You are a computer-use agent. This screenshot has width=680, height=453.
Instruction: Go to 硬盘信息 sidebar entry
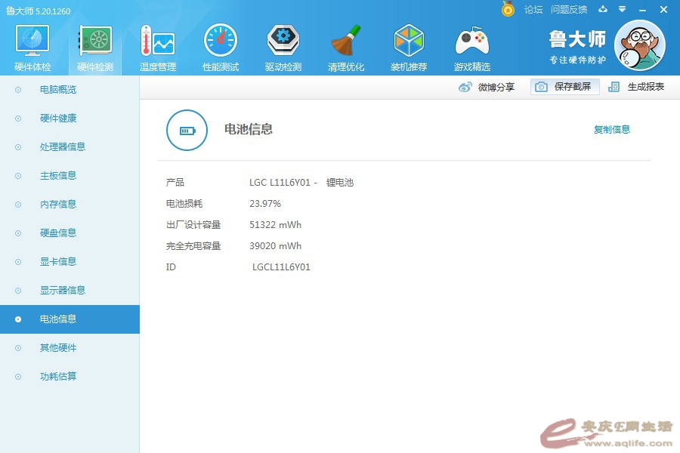point(58,233)
